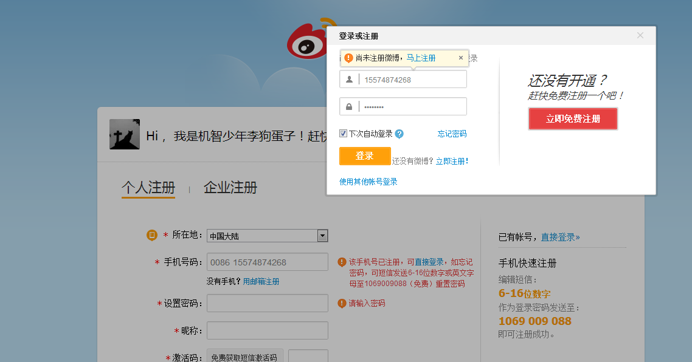Viewport: 692px width, 362px height.
Task: Click the profile avatar thumbnail
Action: coord(125,134)
